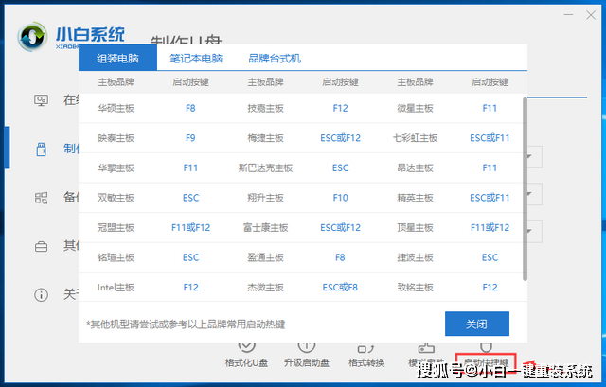Select the 华擎主板 cell

tap(116, 168)
